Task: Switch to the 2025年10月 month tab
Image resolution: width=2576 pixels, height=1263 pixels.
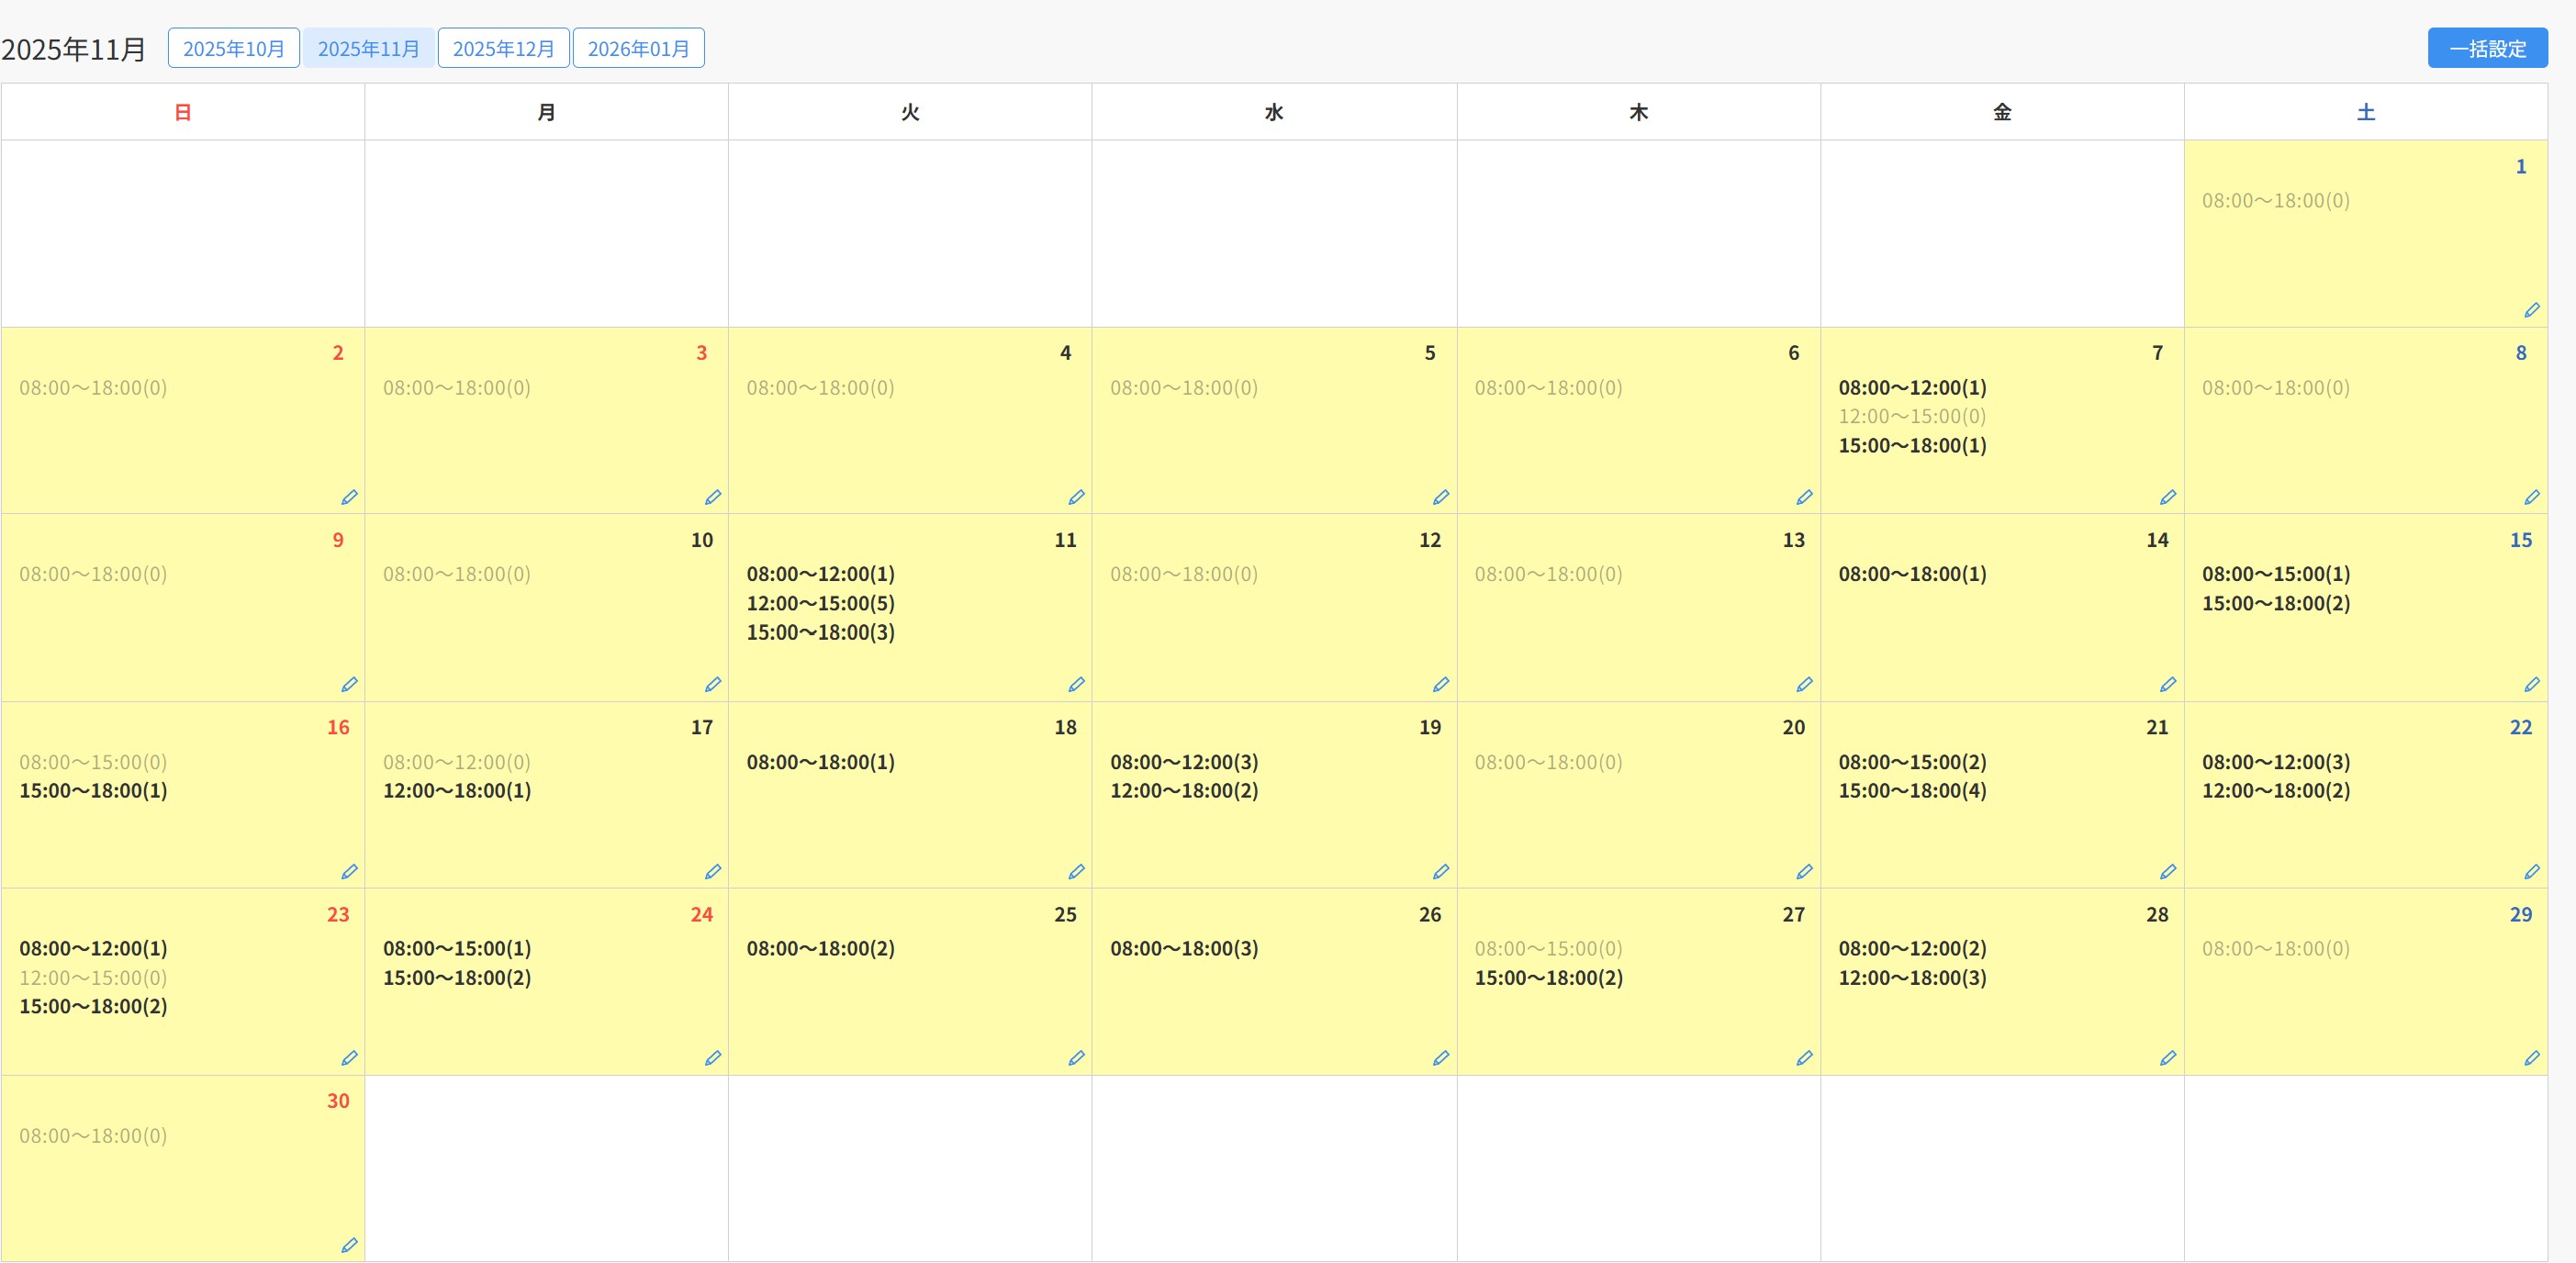Action: click(233, 48)
